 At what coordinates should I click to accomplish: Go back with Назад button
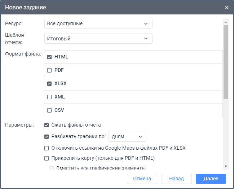[176, 179]
